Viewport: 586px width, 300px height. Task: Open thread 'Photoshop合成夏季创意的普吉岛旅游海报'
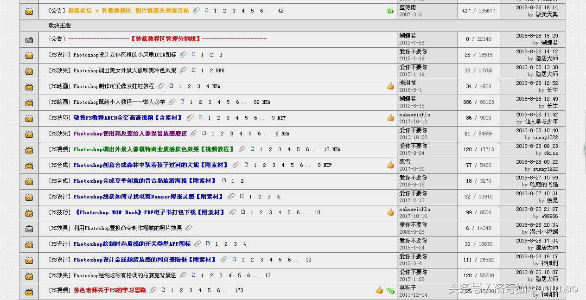pyautogui.click(x=145, y=181)
